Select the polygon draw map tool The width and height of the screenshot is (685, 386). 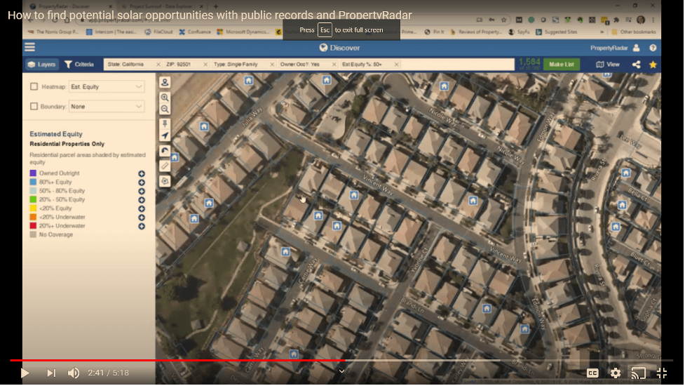click(x=165, y=180)
